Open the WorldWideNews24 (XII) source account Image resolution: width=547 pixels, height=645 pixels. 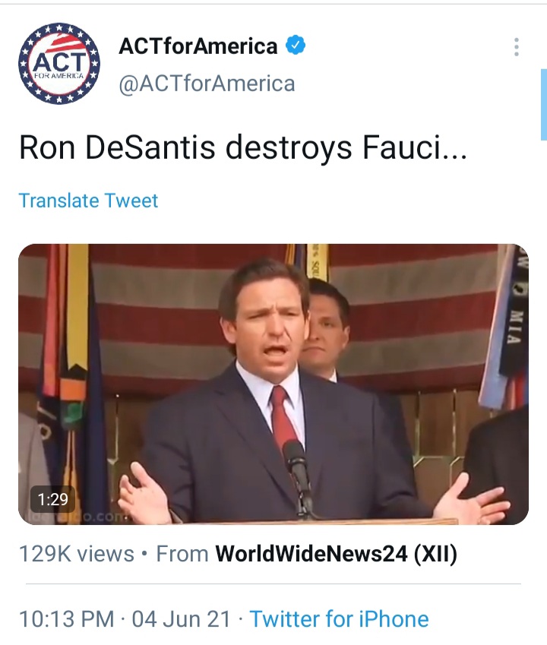point(336,553)
